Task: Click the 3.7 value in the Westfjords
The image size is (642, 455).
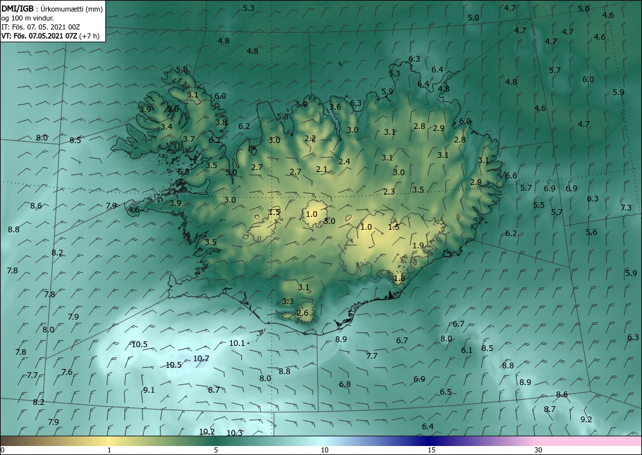Action: tap(189, 139)
